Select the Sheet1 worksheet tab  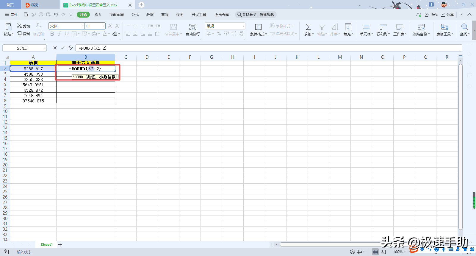coord(47,244)
